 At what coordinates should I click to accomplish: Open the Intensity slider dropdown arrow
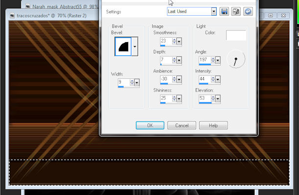click(x=218, y=79)
